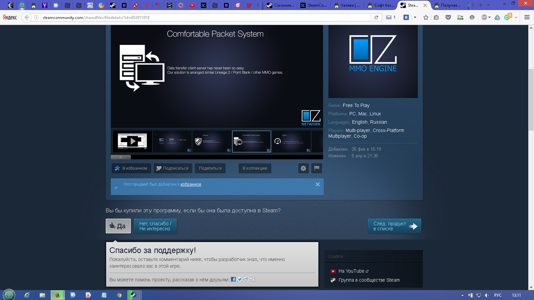Open the Windows Start button
This screenshot has height=300, width=534.
[x=9, y=295]
